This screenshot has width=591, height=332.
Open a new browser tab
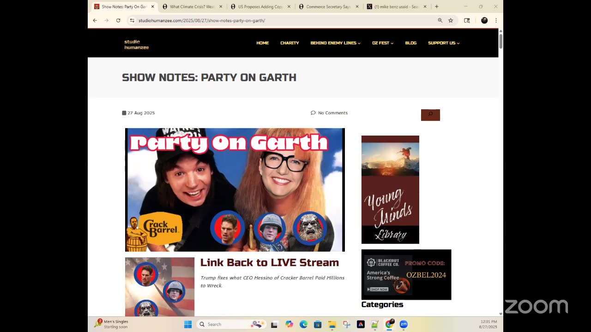tap(437, 6)
